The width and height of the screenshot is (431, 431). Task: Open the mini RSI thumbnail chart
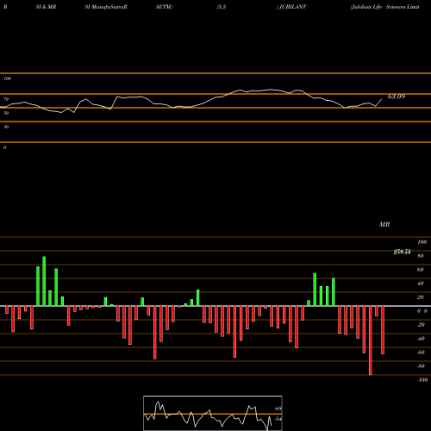coord(213,413)
